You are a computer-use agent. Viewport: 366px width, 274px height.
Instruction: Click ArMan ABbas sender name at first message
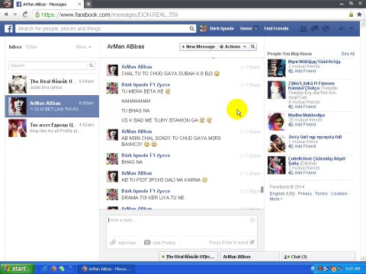[136, 67]
